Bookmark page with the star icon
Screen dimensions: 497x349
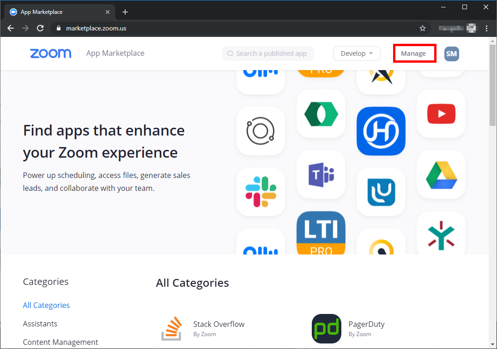pyautogui.click(x=422, y=28)
